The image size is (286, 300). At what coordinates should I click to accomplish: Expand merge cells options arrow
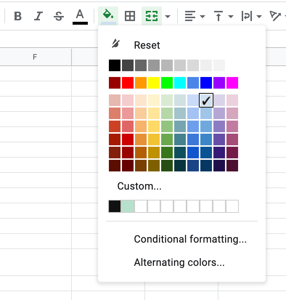point(168,16)
